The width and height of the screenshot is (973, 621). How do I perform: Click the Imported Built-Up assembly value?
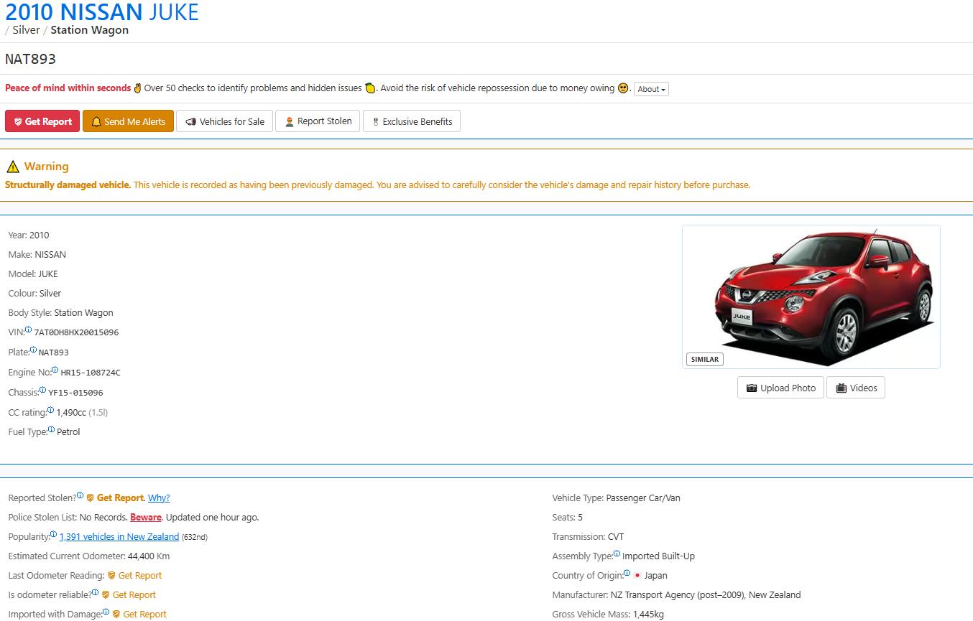point(658,556)
